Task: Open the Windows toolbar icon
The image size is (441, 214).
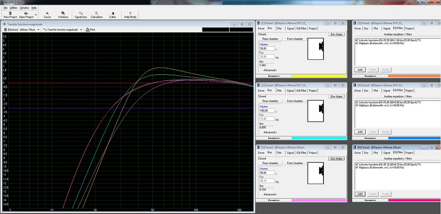Action: (63, 13)
